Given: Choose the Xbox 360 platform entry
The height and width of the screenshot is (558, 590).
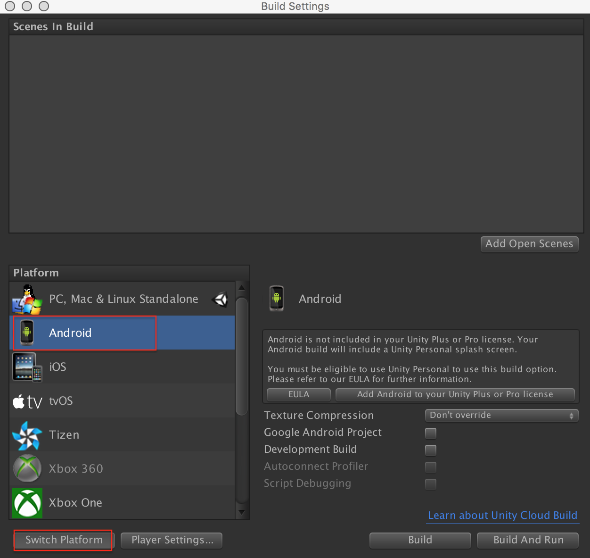Looking at the screenshot, I should [122, 468].
